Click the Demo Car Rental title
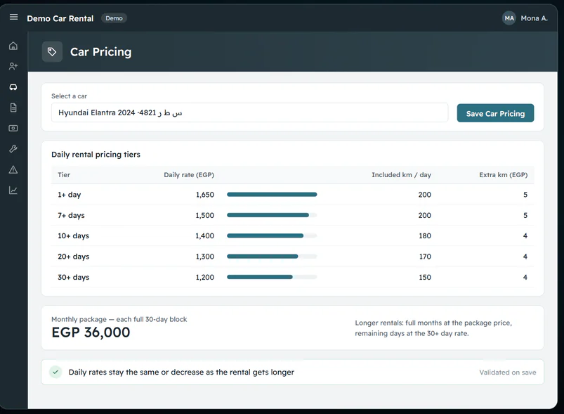The image size is (564, 414). pos(60,18)
